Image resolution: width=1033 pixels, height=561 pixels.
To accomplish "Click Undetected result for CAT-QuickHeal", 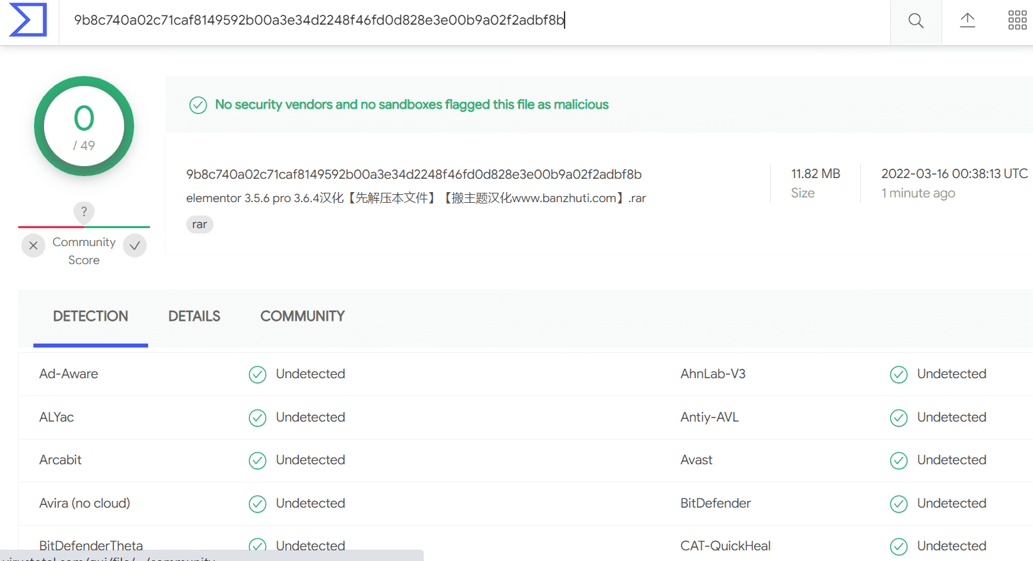I will [x=952, y=546].
